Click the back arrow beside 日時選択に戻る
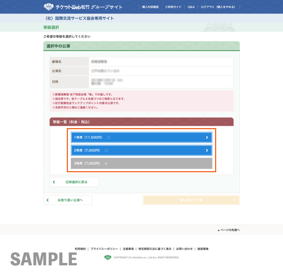 54,182
